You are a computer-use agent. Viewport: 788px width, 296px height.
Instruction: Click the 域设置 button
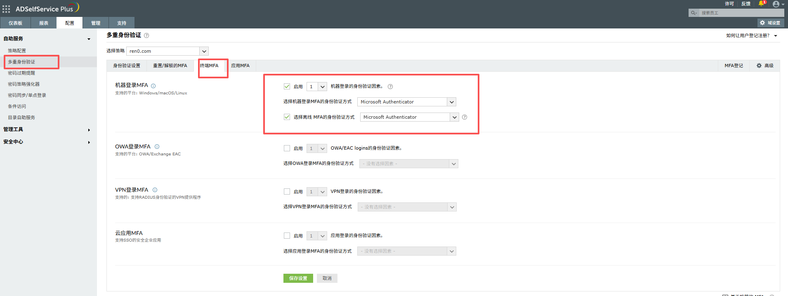(770, 23)
